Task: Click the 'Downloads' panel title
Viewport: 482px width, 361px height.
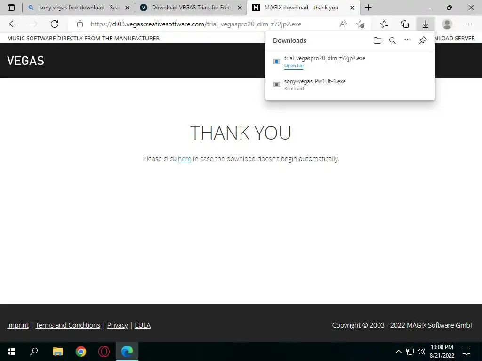Action: (289, 40)
